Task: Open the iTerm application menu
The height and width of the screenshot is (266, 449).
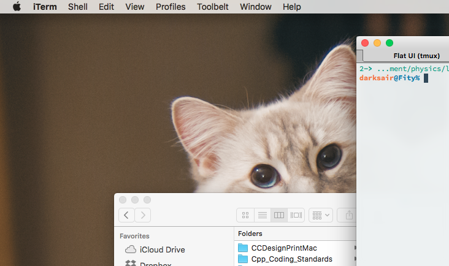Action: point(45,7)
